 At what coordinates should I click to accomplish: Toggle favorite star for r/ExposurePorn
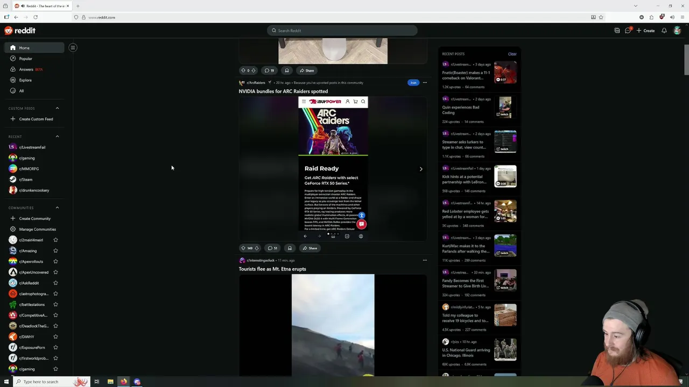(x=55, y=348)
